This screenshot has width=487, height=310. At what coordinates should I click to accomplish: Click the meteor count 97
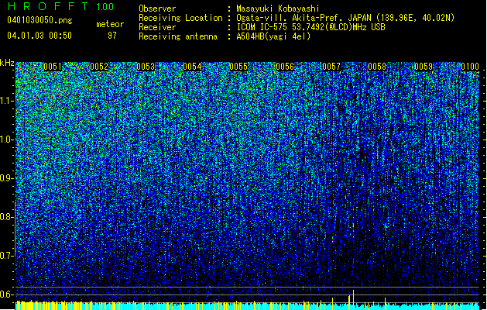click(x=112, y=36)
